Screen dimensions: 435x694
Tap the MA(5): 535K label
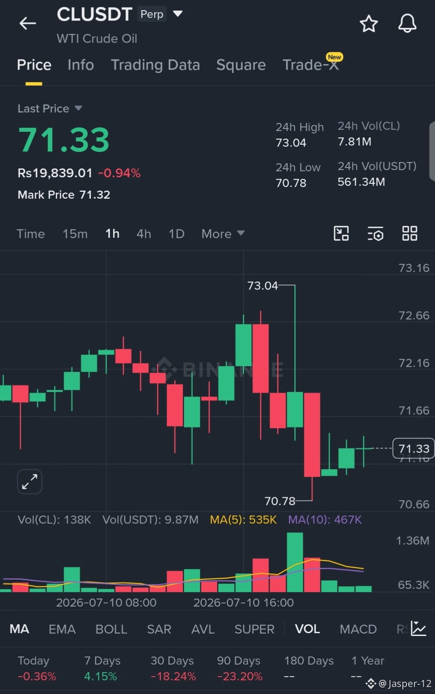pyautogui.click(x=243, y=519)
